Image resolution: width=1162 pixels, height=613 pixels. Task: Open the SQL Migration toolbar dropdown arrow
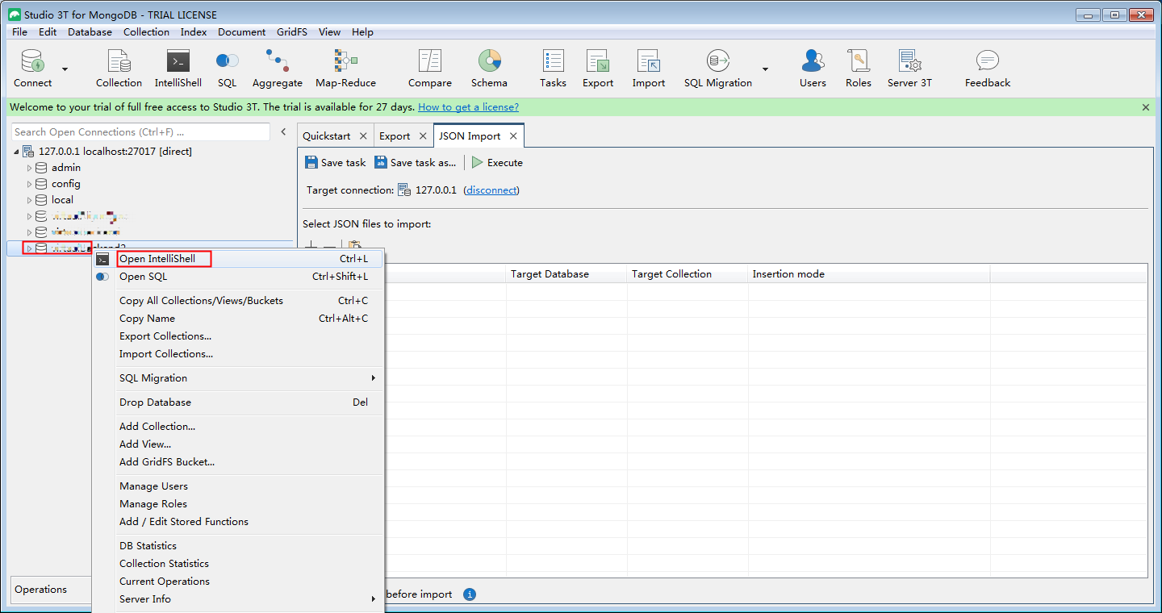click(x=765, y=69)
